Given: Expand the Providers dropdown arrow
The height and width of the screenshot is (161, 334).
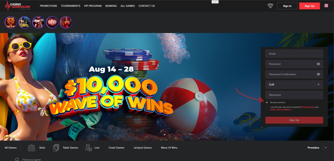Looking at the screenshot, I should click(326, 148).
